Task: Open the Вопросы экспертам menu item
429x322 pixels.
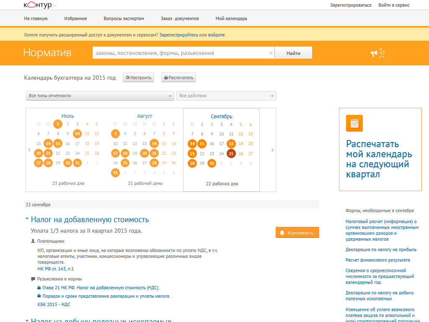Action: [x=124, y=18]
